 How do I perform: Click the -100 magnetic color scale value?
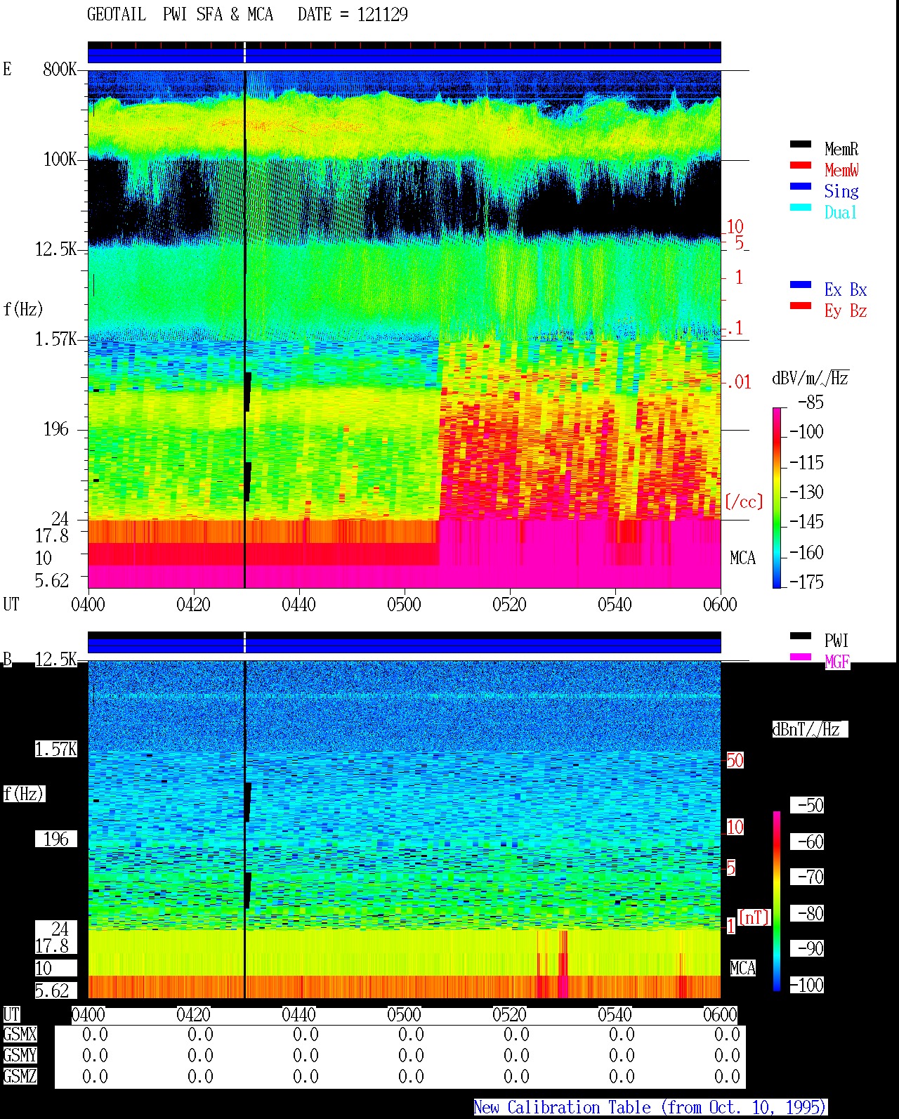click(x=806, y=985)
